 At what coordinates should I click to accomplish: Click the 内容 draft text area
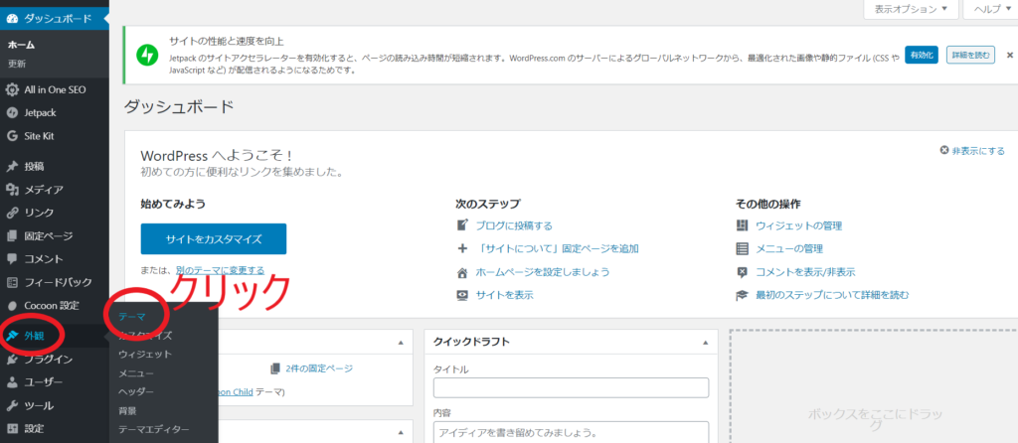pos(572,432)
